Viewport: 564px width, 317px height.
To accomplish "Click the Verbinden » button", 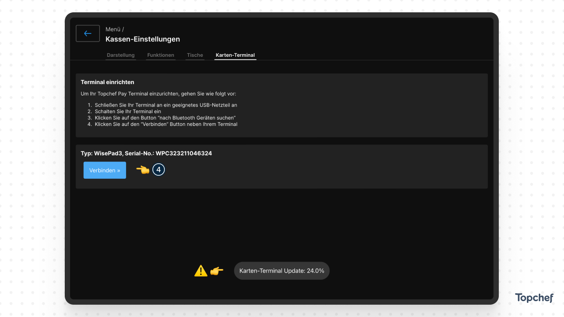I will [x=105, y=170].
